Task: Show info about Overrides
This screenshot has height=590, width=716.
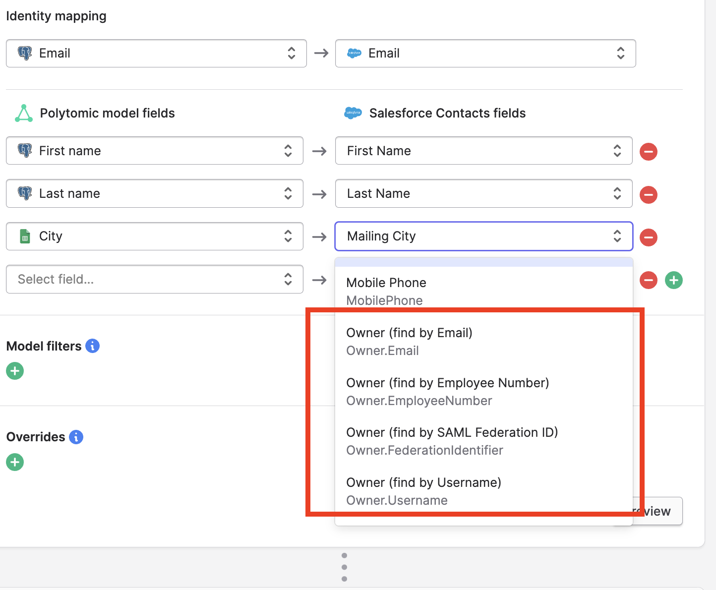Action: tap(76, 437)
